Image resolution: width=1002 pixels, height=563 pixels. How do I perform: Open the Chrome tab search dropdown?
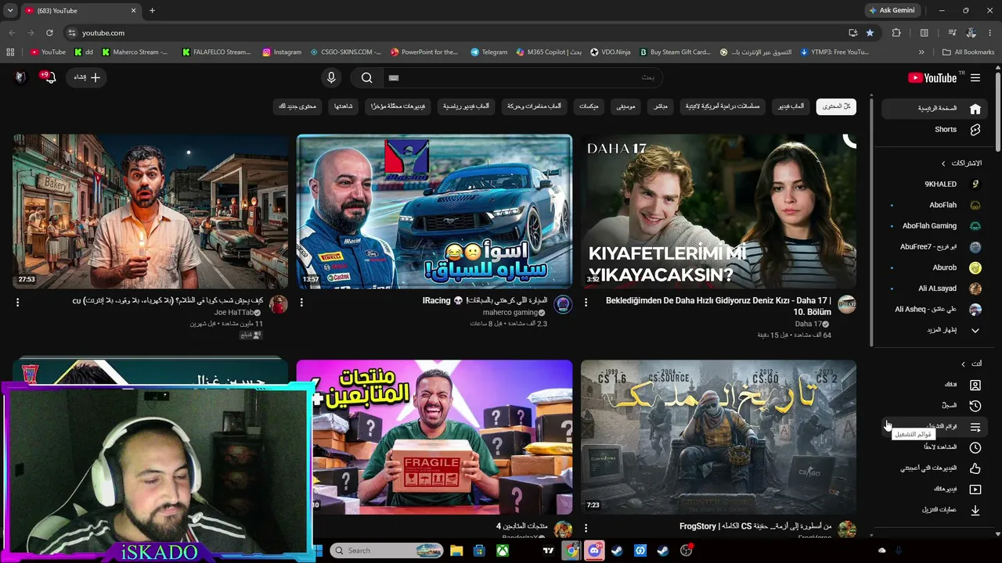[11, 10]
